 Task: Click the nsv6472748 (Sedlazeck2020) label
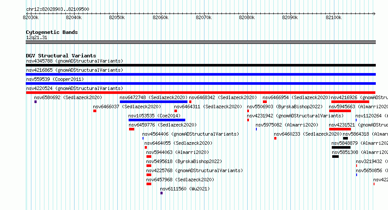[x=153, y=97]
